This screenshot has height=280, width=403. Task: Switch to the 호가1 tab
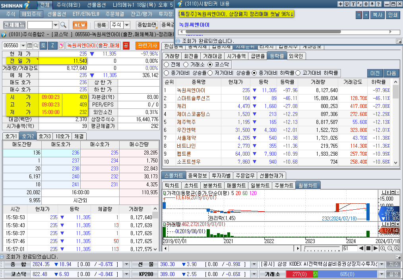click(11, 136)
